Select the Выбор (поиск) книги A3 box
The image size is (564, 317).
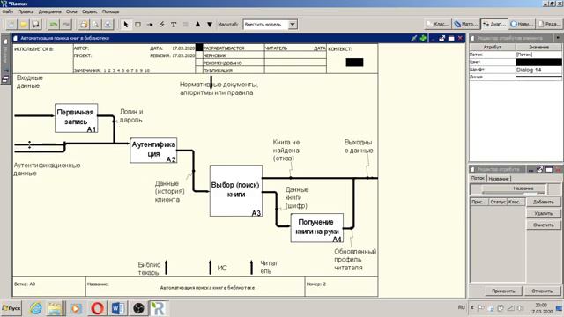[236, 190]
